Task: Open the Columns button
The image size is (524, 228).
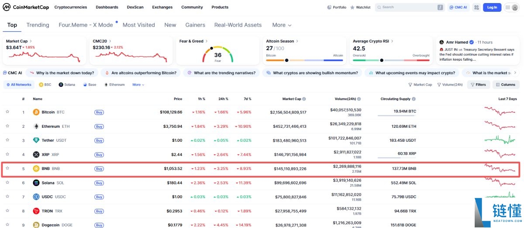Action: click(x=506, y=85)
